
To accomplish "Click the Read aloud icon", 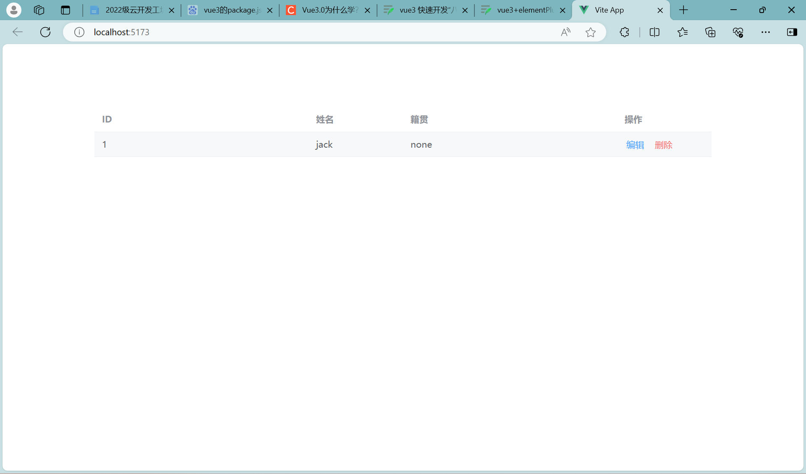I will tap(565, 32).
